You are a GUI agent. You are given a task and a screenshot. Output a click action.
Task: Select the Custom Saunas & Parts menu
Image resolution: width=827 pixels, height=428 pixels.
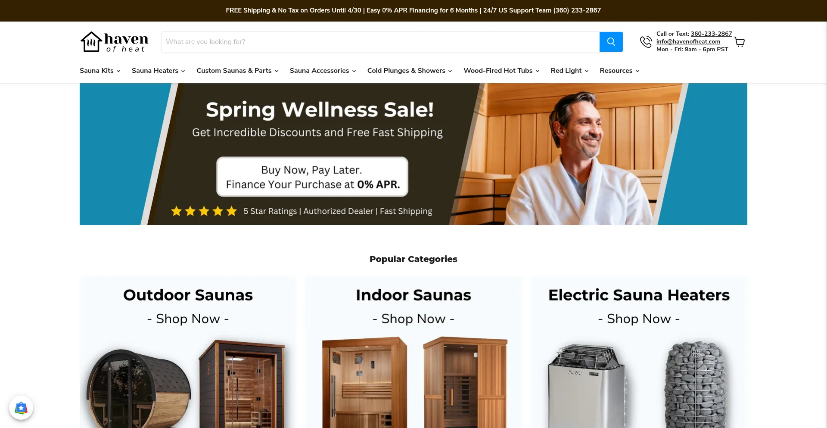coord(237,71)
